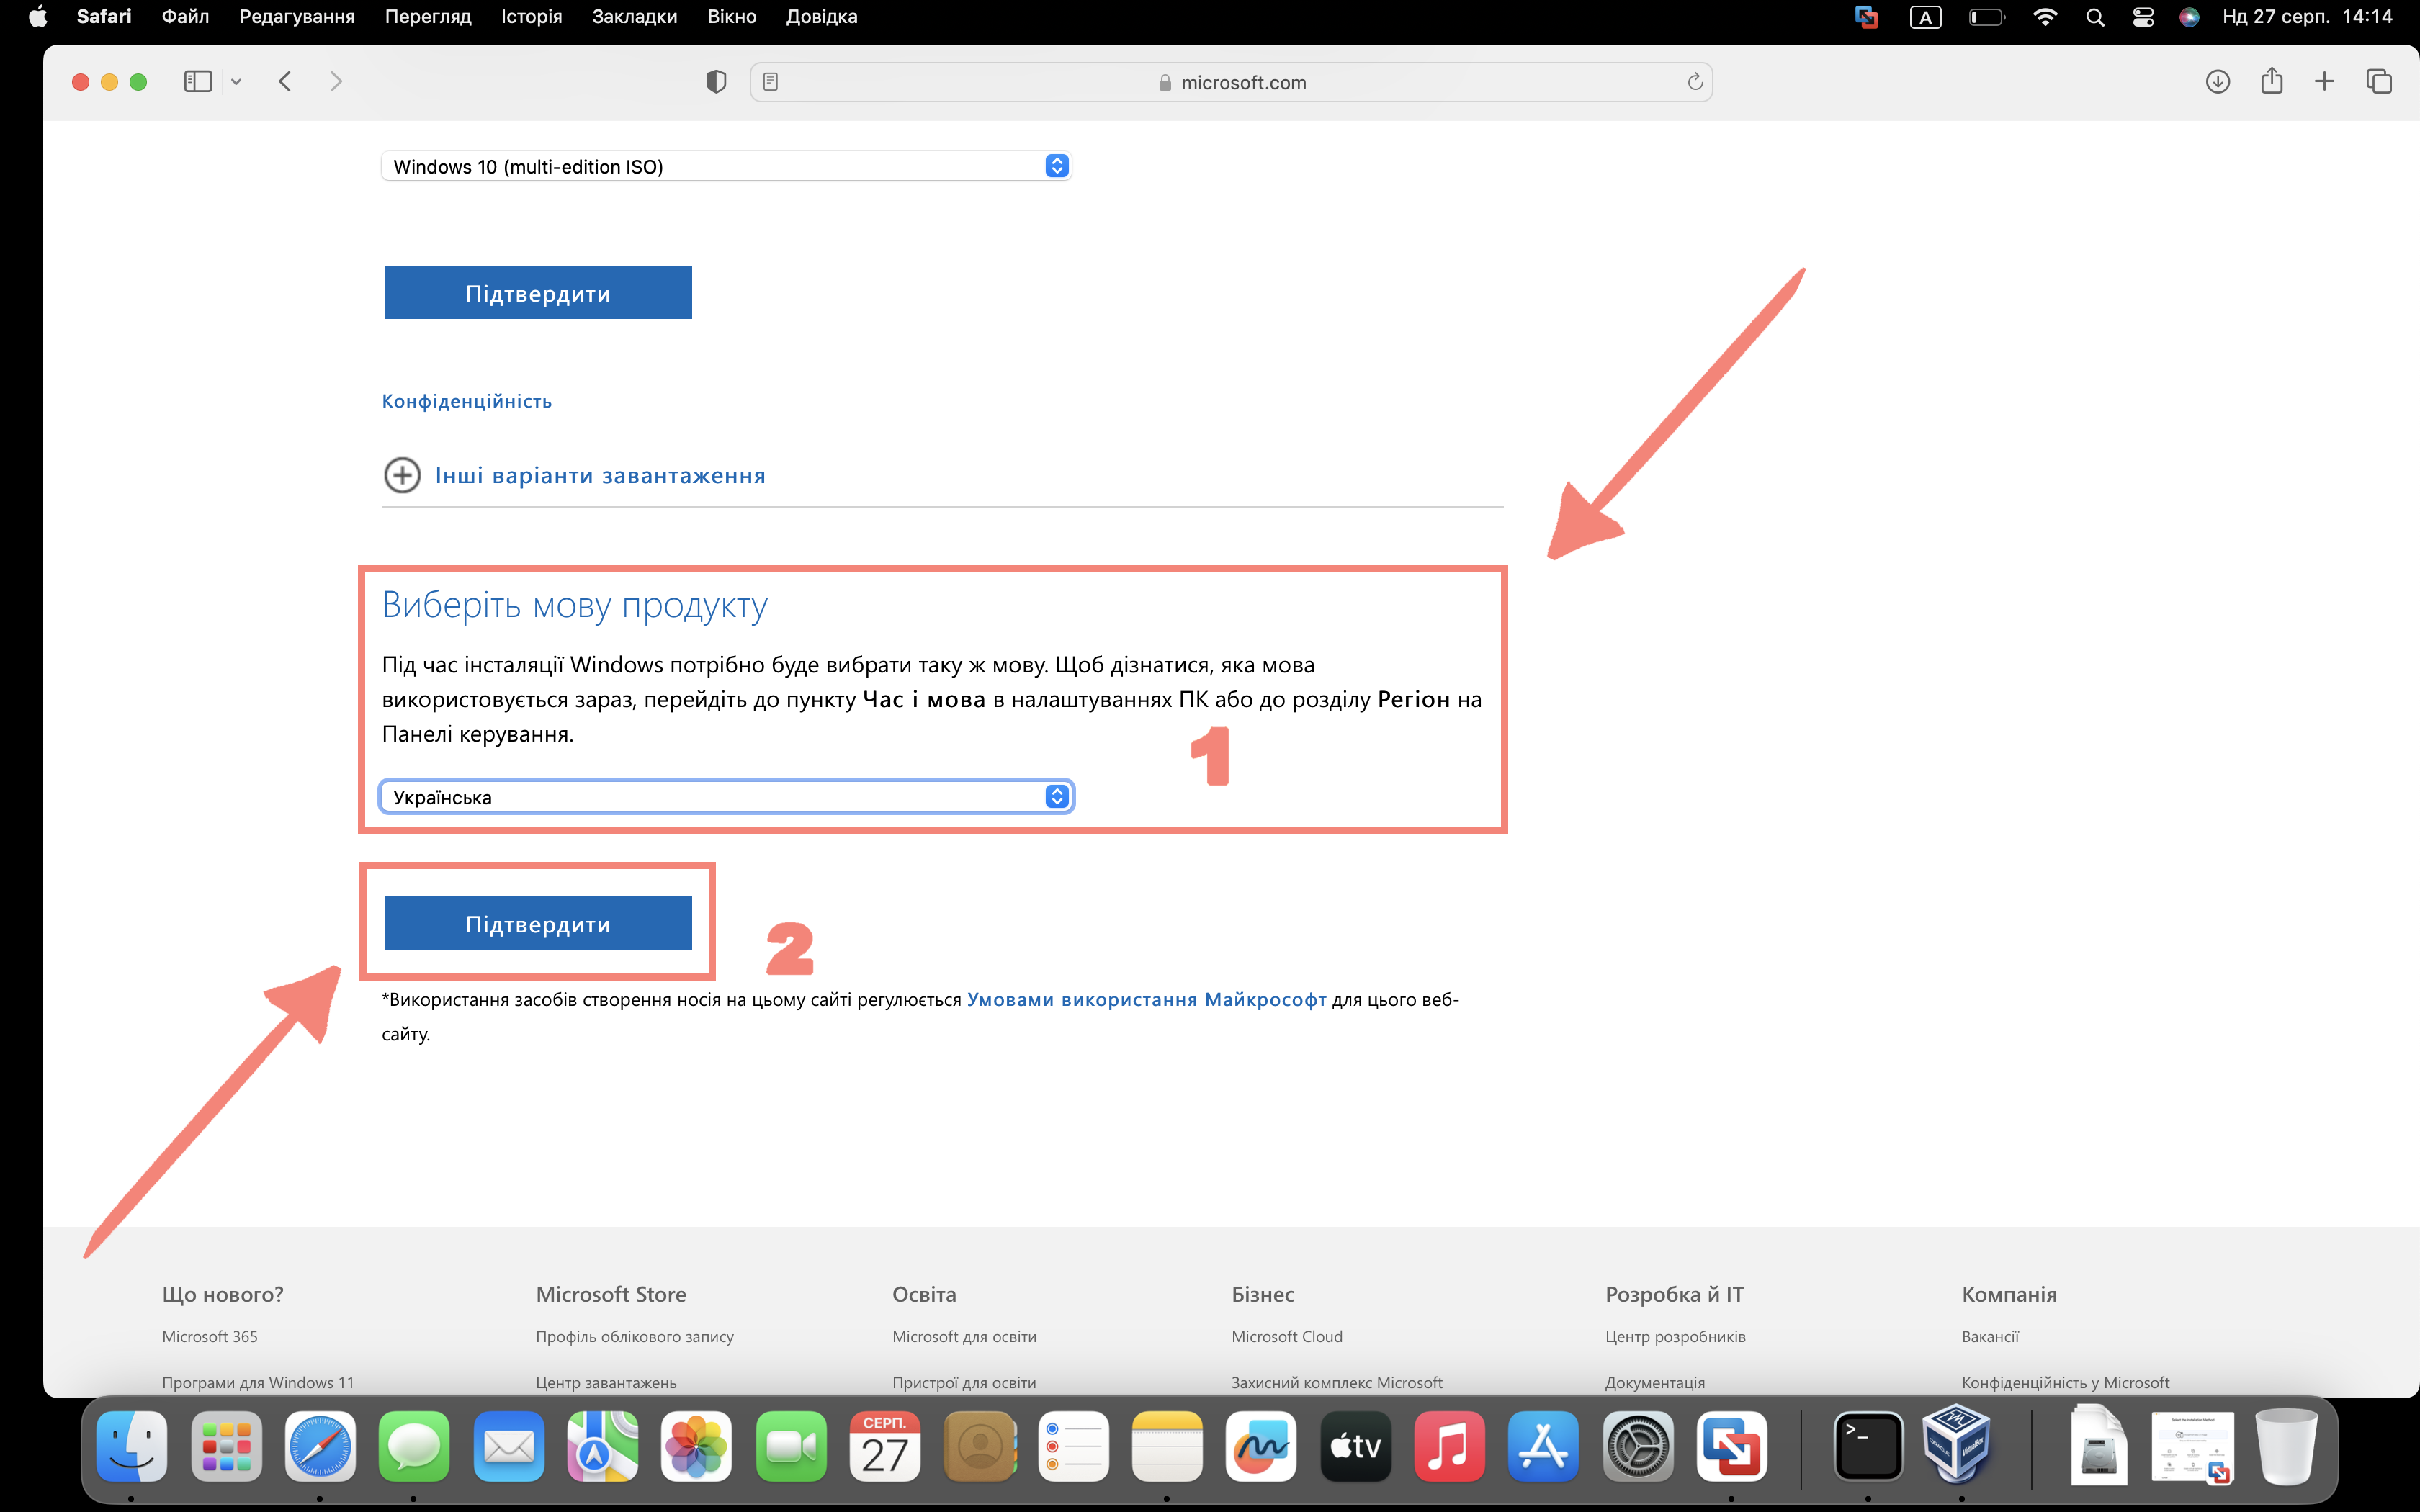The height and width of the screenshot is (1512, 2420).
Task: Open Notes from the Dock
Action: click(1167, 1446)
